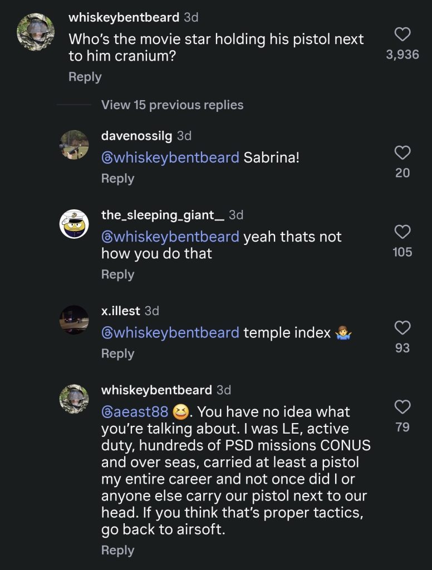
Task: Reply to whiskeybentbeard's long airsoft comment
Action: 117,550
